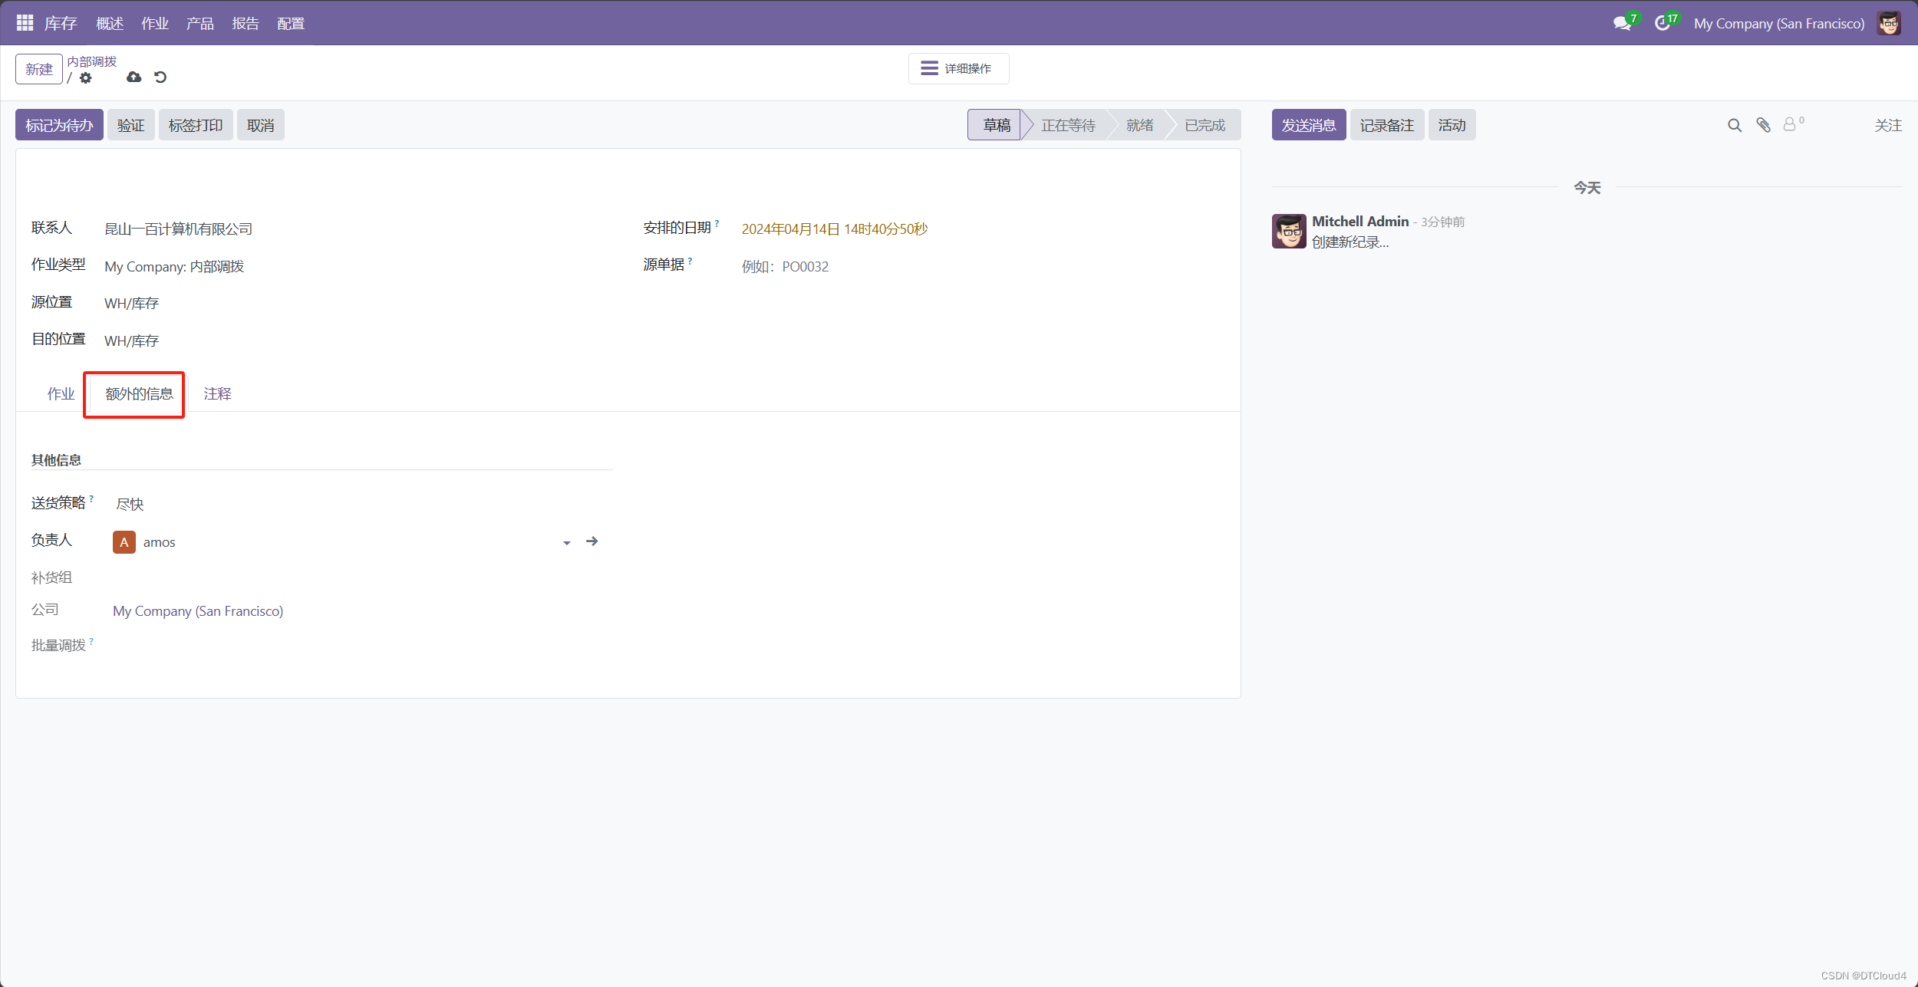
Task: Expand the 负责人 dropdown arrow
Action: pos(566,543)
